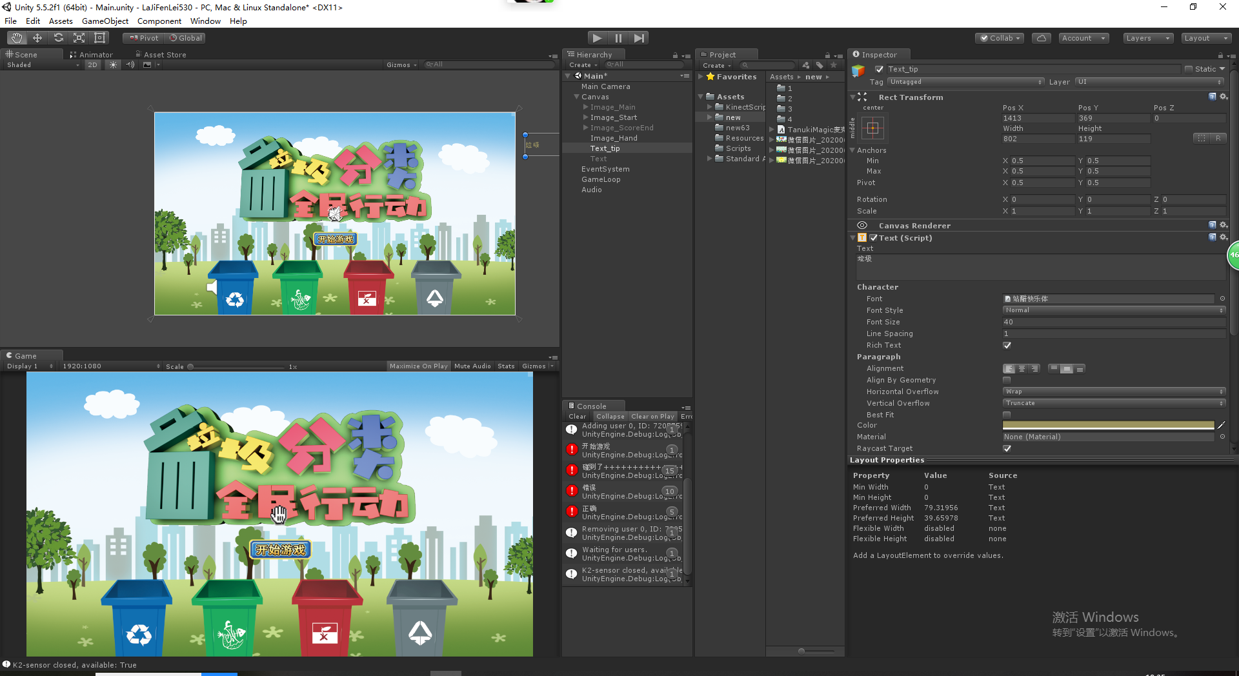Open the Component menu
This screenshot has width=1239, height=676.
(159, 21)
